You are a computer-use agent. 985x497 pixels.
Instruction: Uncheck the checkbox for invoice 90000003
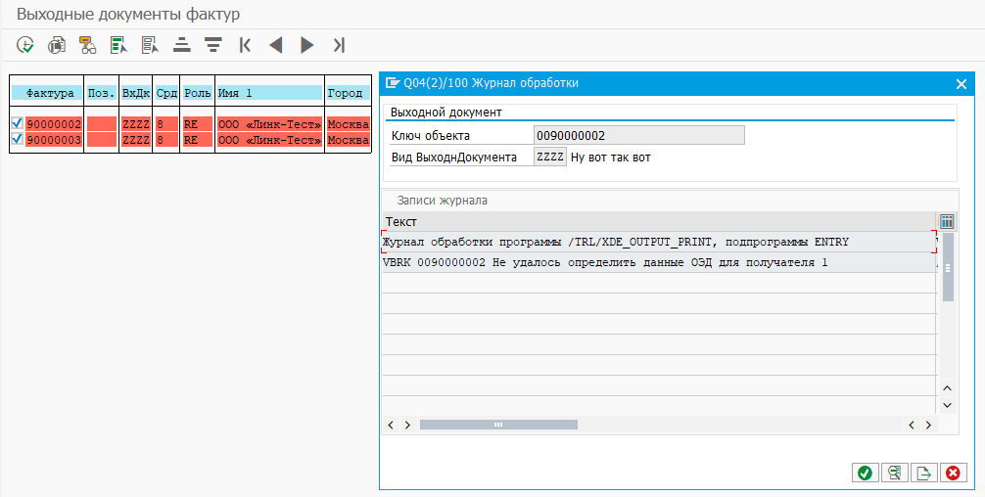click(17, 139)
